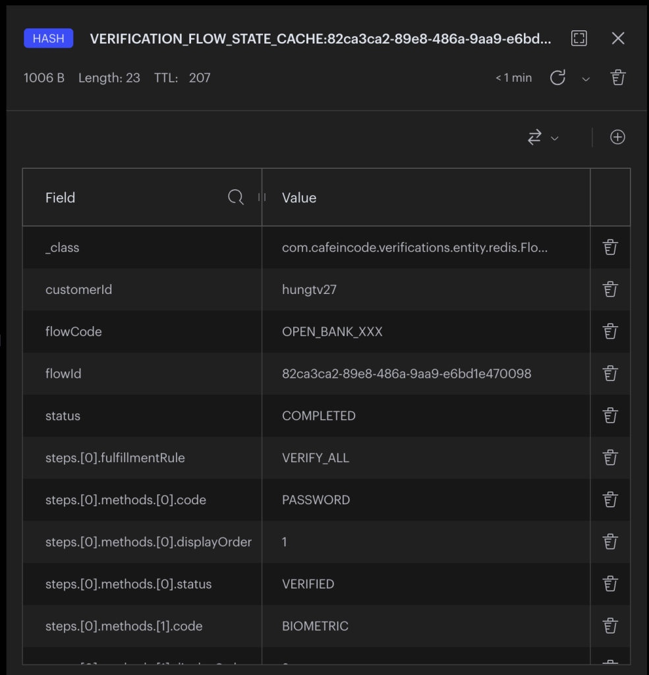Image resolution: width=649 pixels, height=675 pixels.
Task: Open the auto-refresh dropdown arrow
Action: pyautogui.click(x=586, y=79)
